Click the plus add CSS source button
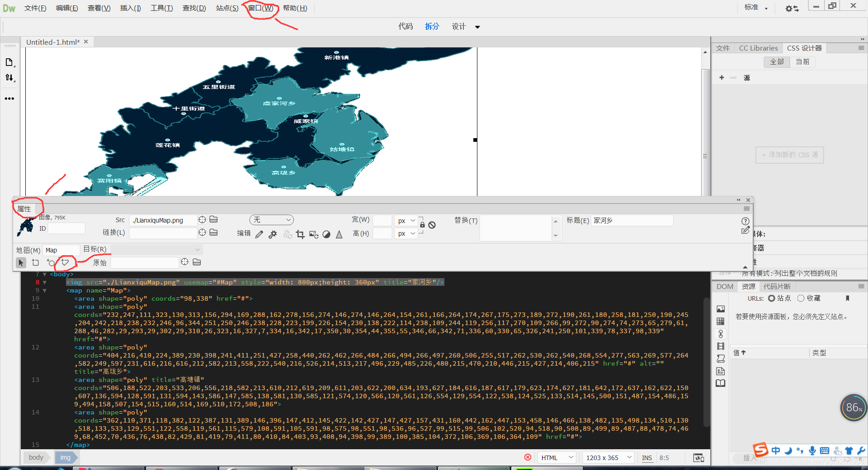The height and width of the screenshot is (470, 868). (722, 78)
